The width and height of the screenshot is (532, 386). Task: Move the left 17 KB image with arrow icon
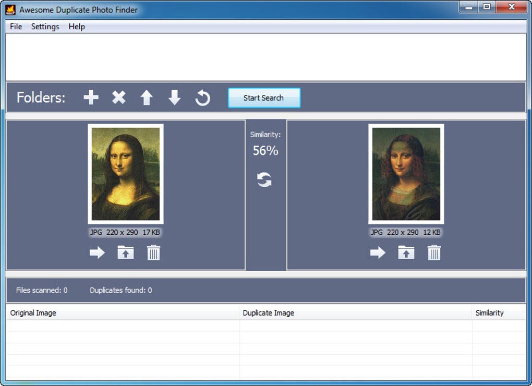97,252
